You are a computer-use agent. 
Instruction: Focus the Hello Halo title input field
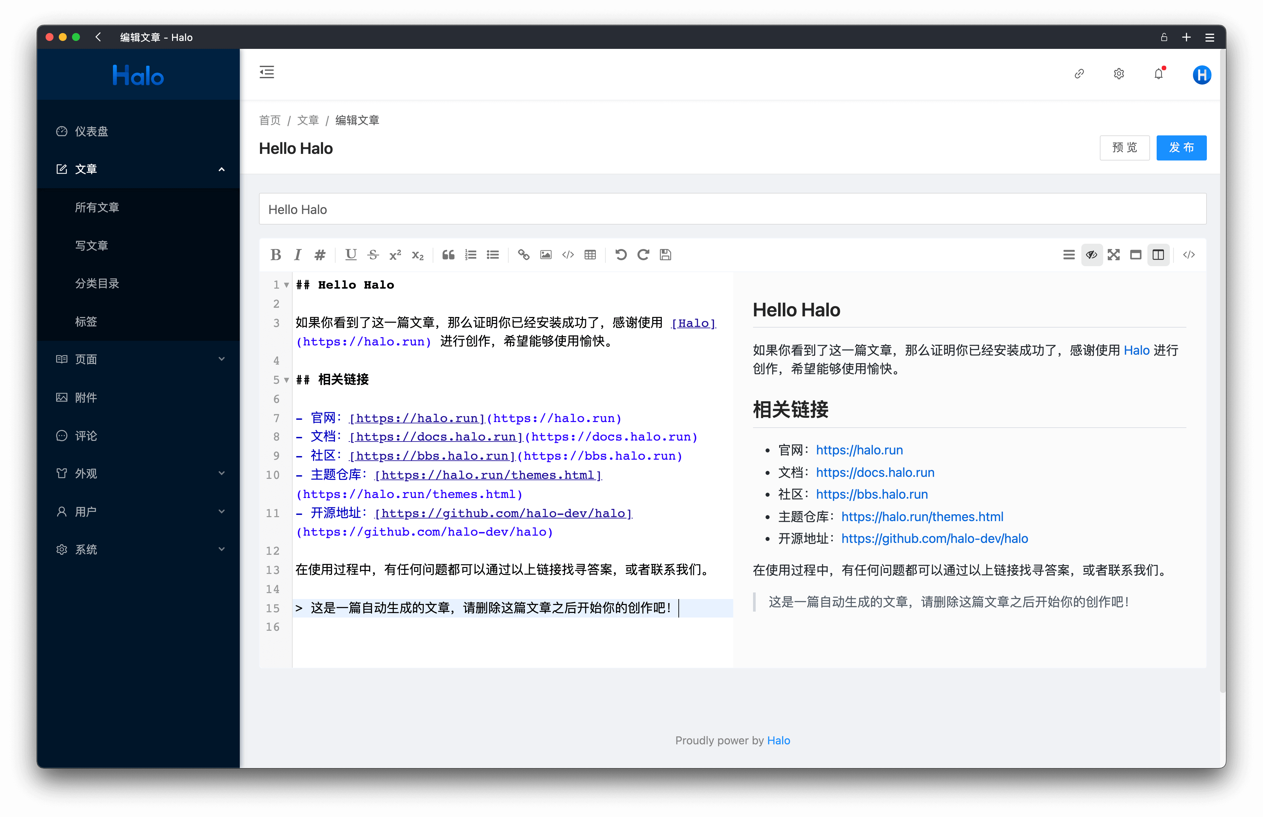(733, 209)
